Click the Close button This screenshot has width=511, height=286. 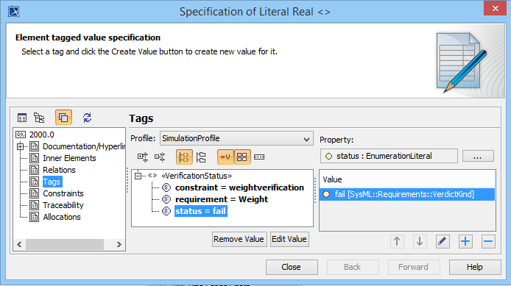(x=292, y=267)
